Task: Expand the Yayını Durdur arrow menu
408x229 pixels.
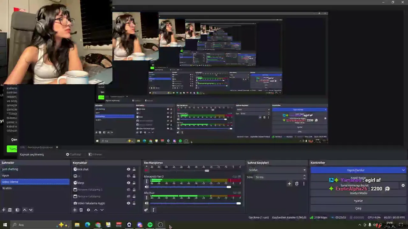Action: pos(403,170)
